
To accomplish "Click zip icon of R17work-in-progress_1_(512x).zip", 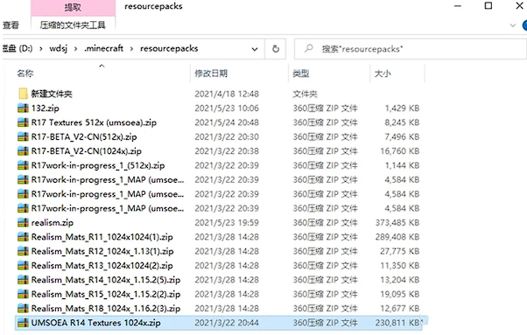I will pos(23,165).
